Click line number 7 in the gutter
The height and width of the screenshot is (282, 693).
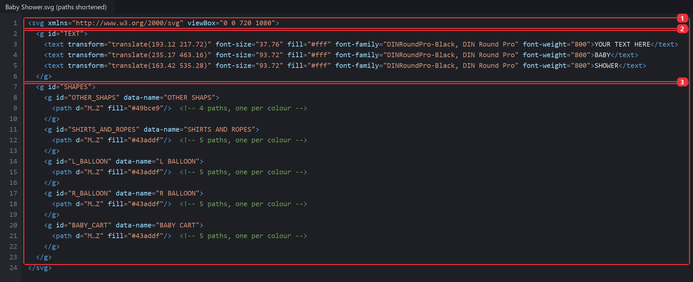click(15, 87)
